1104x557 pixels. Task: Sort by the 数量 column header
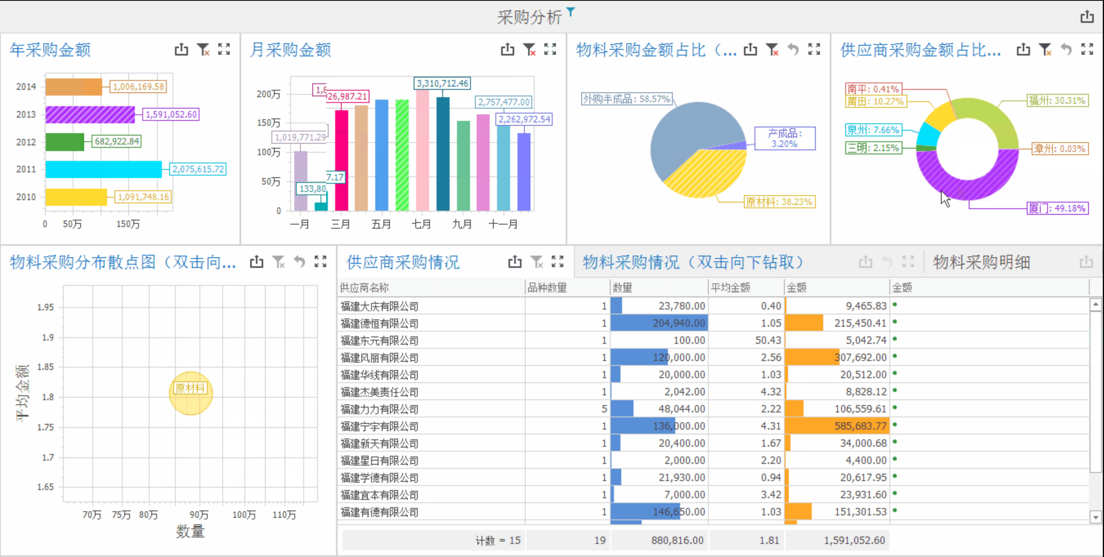click(x=659, y=288)
